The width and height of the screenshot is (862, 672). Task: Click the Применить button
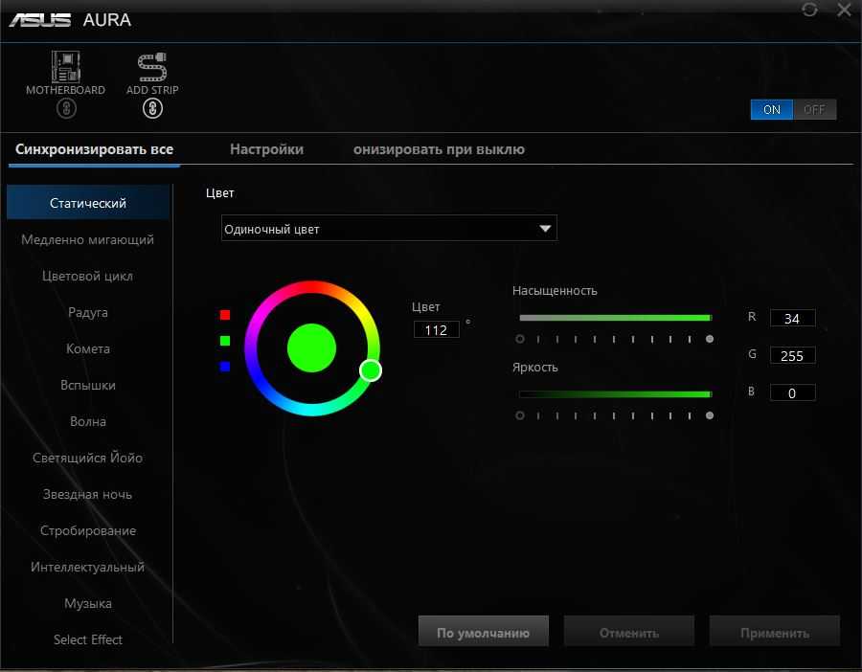(774, 633)
